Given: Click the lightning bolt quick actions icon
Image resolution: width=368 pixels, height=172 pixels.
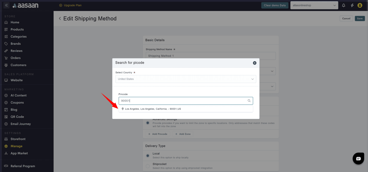Looking at the screenshot, I should 352,5.
